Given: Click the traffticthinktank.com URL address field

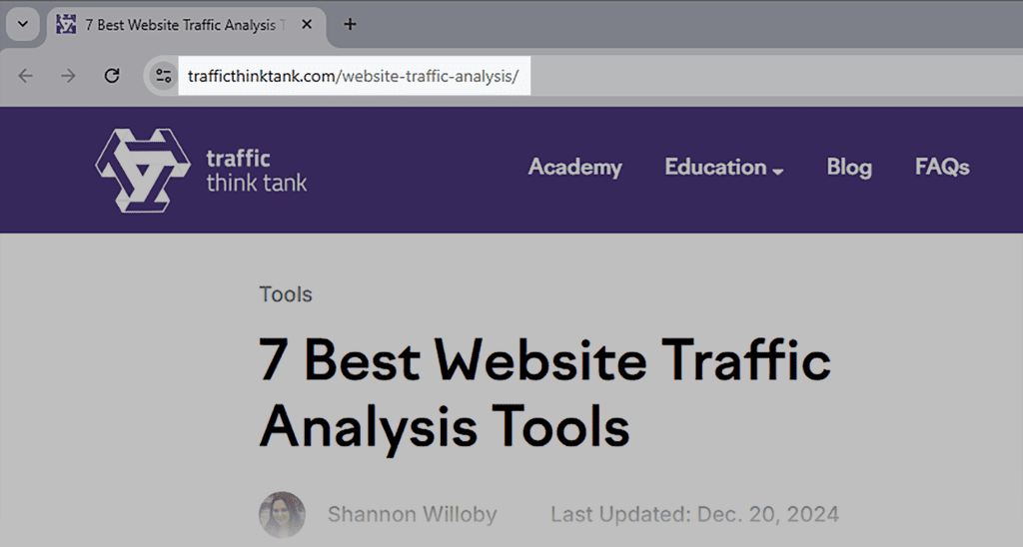Looking at the screenshot, I should [353, 77].
